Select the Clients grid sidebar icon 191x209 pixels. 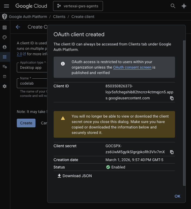5,57
